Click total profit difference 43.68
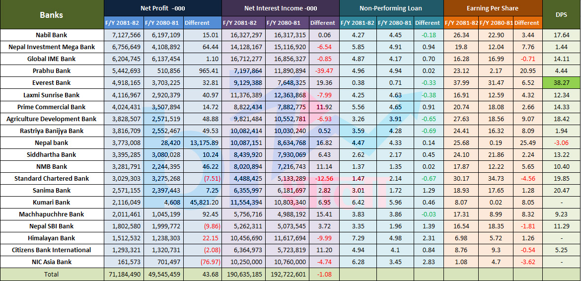The image size is (581, 281). 211,275
